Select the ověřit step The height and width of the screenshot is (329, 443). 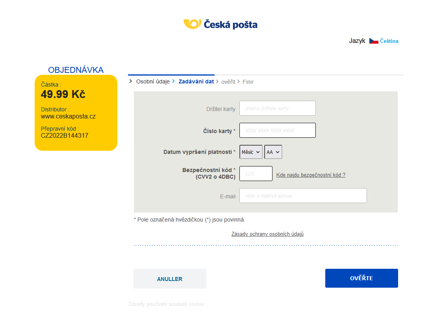coord(228,82)
